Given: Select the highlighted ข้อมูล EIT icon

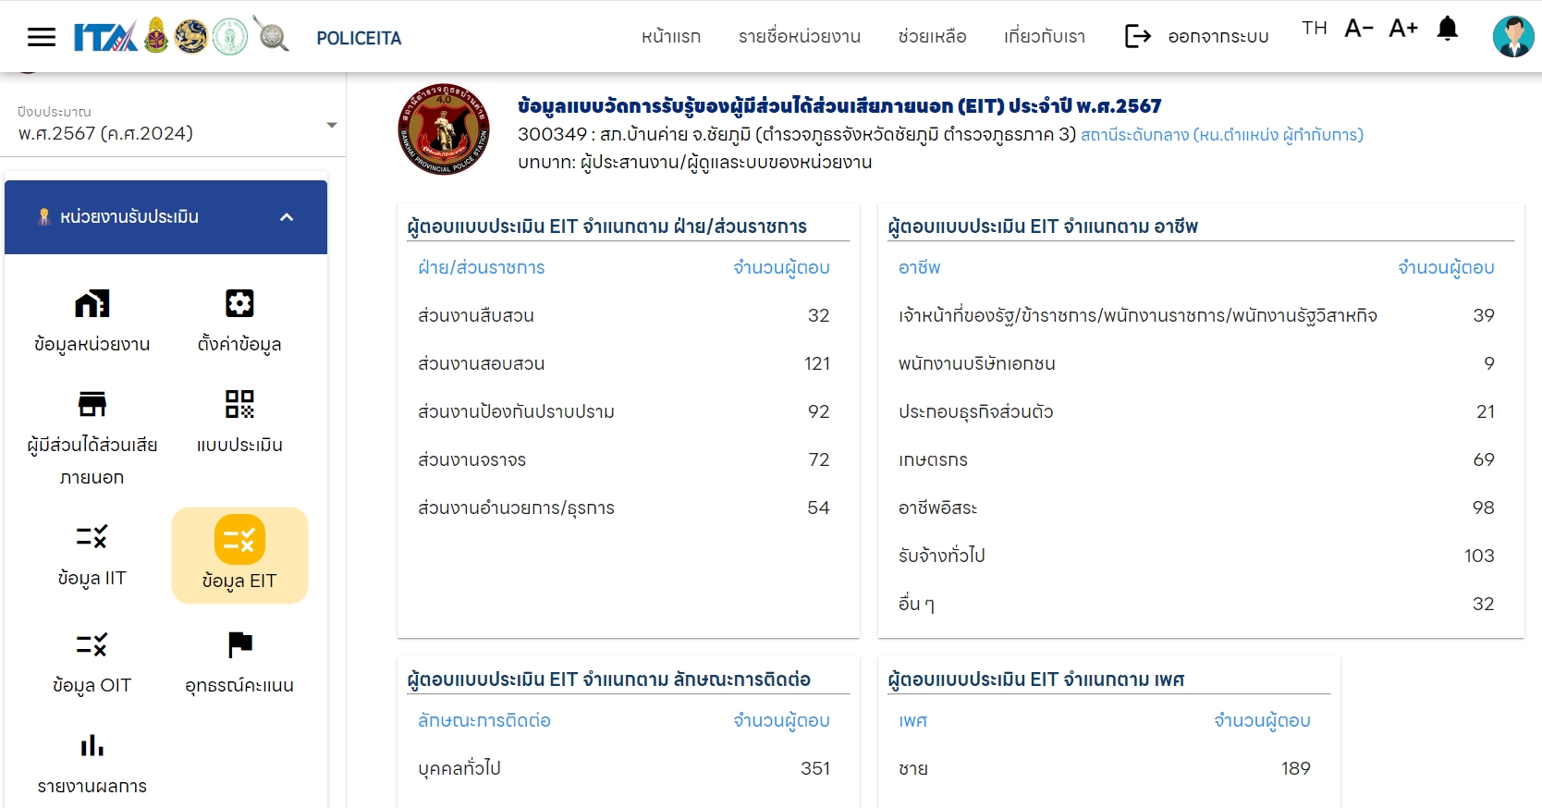Looking at the screenshot, I should coord(239,541).
